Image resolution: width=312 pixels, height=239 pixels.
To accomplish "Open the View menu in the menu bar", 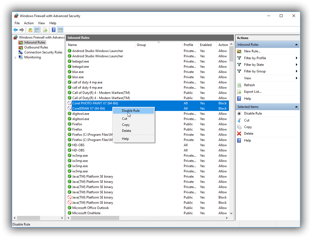I will click(41, 23).
